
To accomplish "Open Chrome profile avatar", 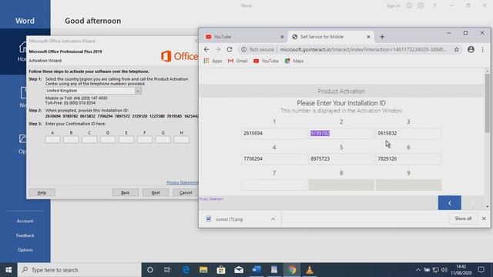I will 471,49.
